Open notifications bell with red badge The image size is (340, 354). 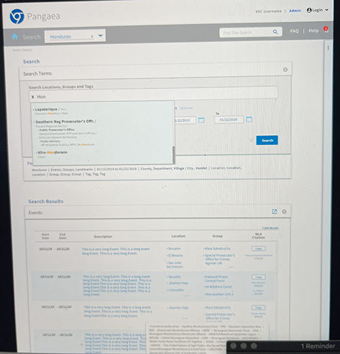[326, 30]
